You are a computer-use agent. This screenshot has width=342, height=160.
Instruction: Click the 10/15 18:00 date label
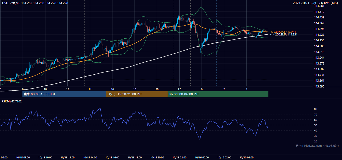tap(135, 158)
